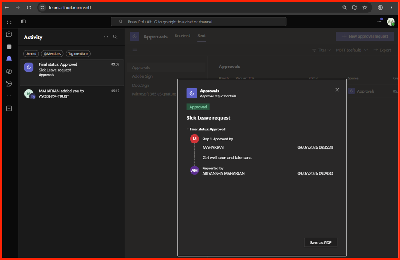
Task: Click timestamp 09/07/2026 09:35:28
Action: click(x=315, y=147)
